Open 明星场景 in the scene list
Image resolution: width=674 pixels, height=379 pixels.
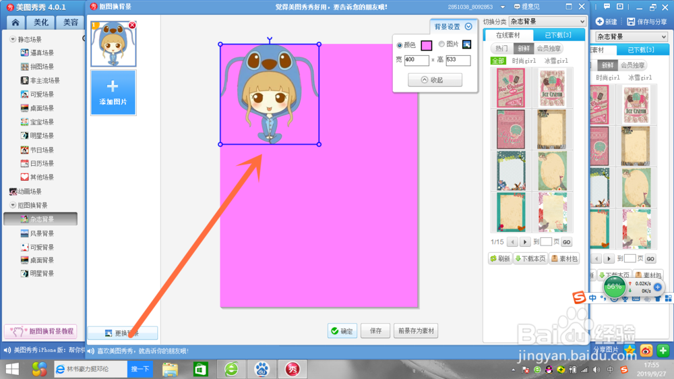(x=37, y=136)
